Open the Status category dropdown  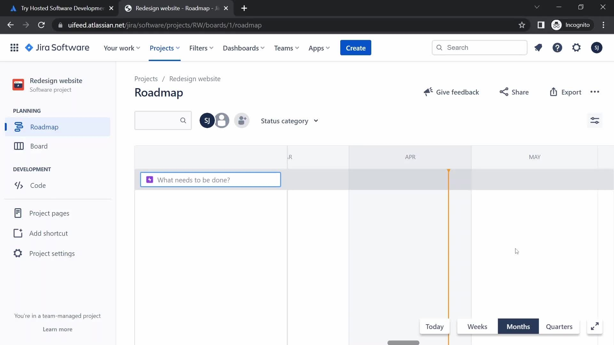point(289,121)
